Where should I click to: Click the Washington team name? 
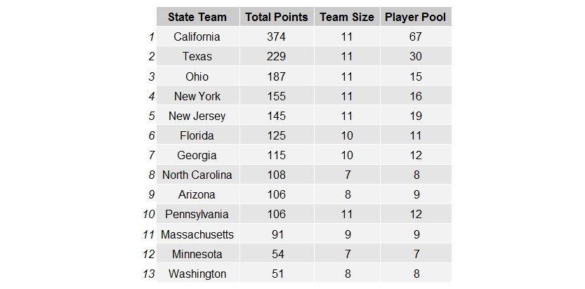click(197, 274)
